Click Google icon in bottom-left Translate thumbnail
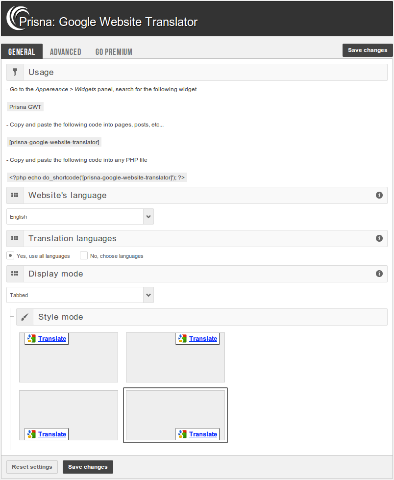 (x=31, y=434)
